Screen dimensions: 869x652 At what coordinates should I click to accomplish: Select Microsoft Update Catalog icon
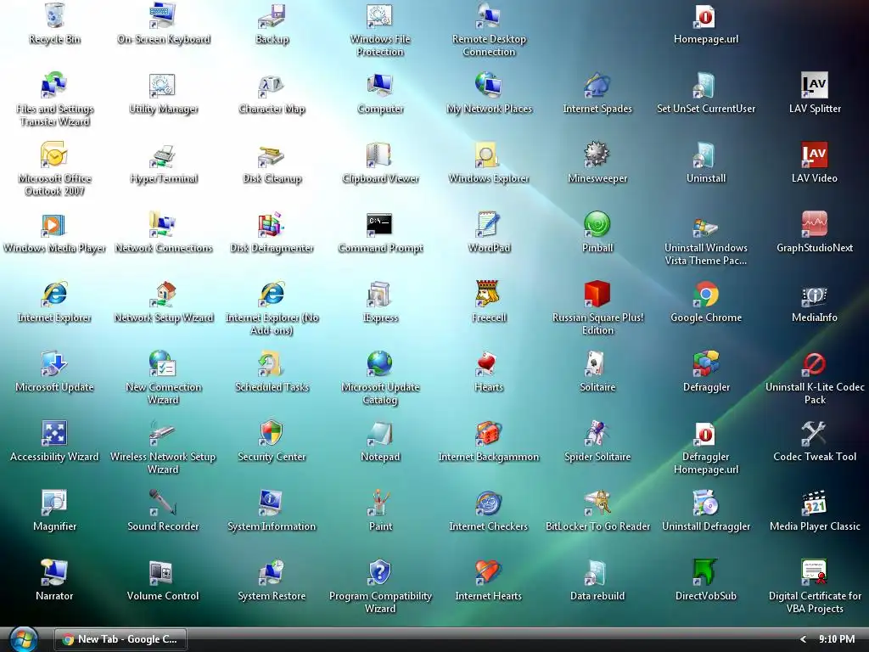pyautogui.click(x=380, y=363)
